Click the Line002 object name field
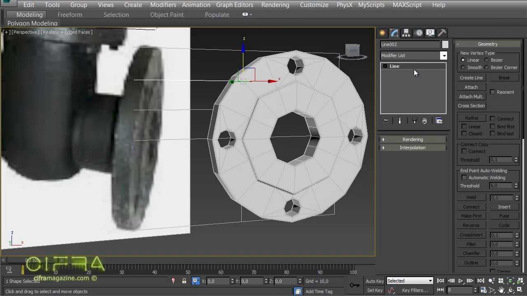The height and width of the screenshot is (296, 527). [410, 44]
